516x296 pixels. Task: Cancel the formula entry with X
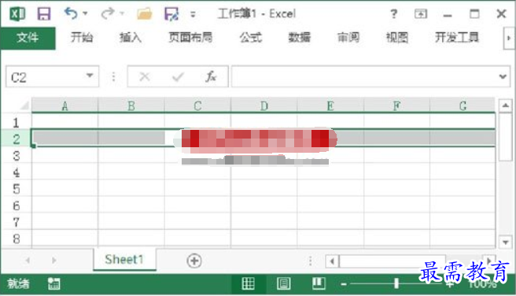point(145,77)
